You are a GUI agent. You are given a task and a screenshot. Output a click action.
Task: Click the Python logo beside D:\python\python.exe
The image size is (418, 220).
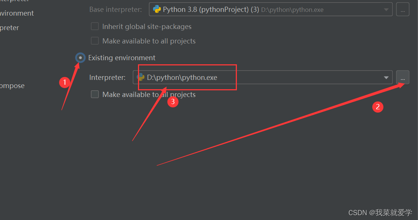click(141, 77)
